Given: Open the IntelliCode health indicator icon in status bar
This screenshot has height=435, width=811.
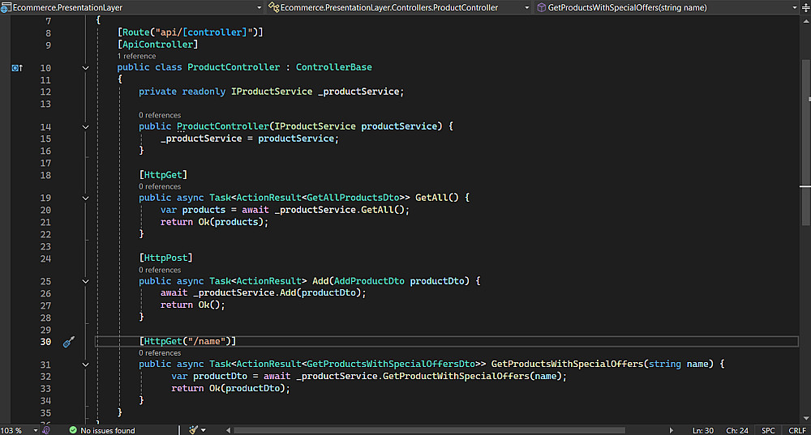Looking at the screenshot, I should pos(46,430).
